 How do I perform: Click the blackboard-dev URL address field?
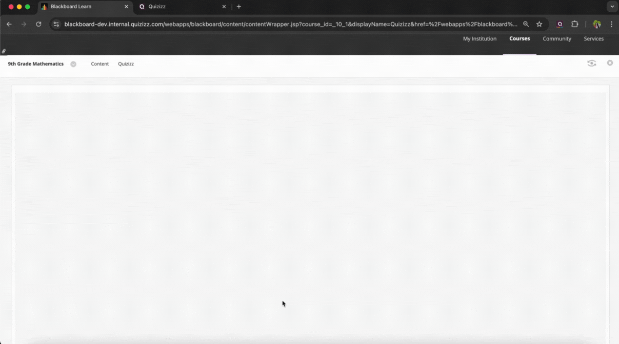(291, 24)
